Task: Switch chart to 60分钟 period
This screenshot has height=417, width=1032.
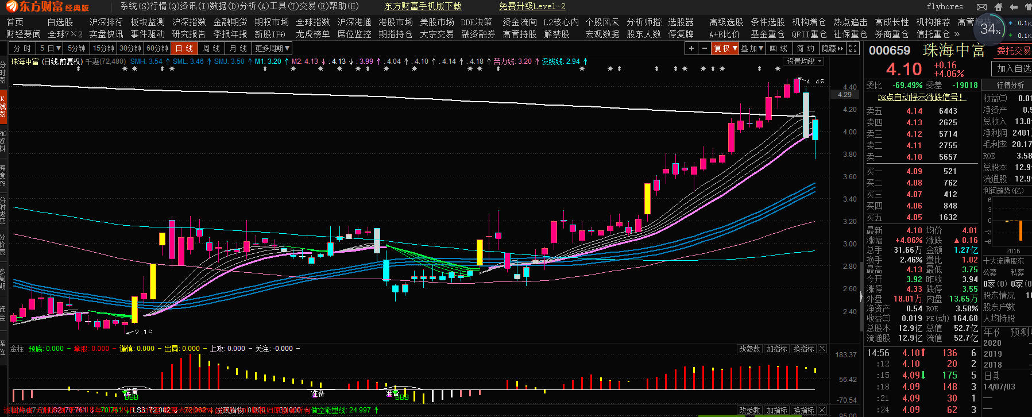Action: (157, 48)
